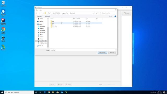Viewport: 167px width, 94px height.
Task: Click the Cortana circle on the taskbar
Action: (x=36, y=92)
